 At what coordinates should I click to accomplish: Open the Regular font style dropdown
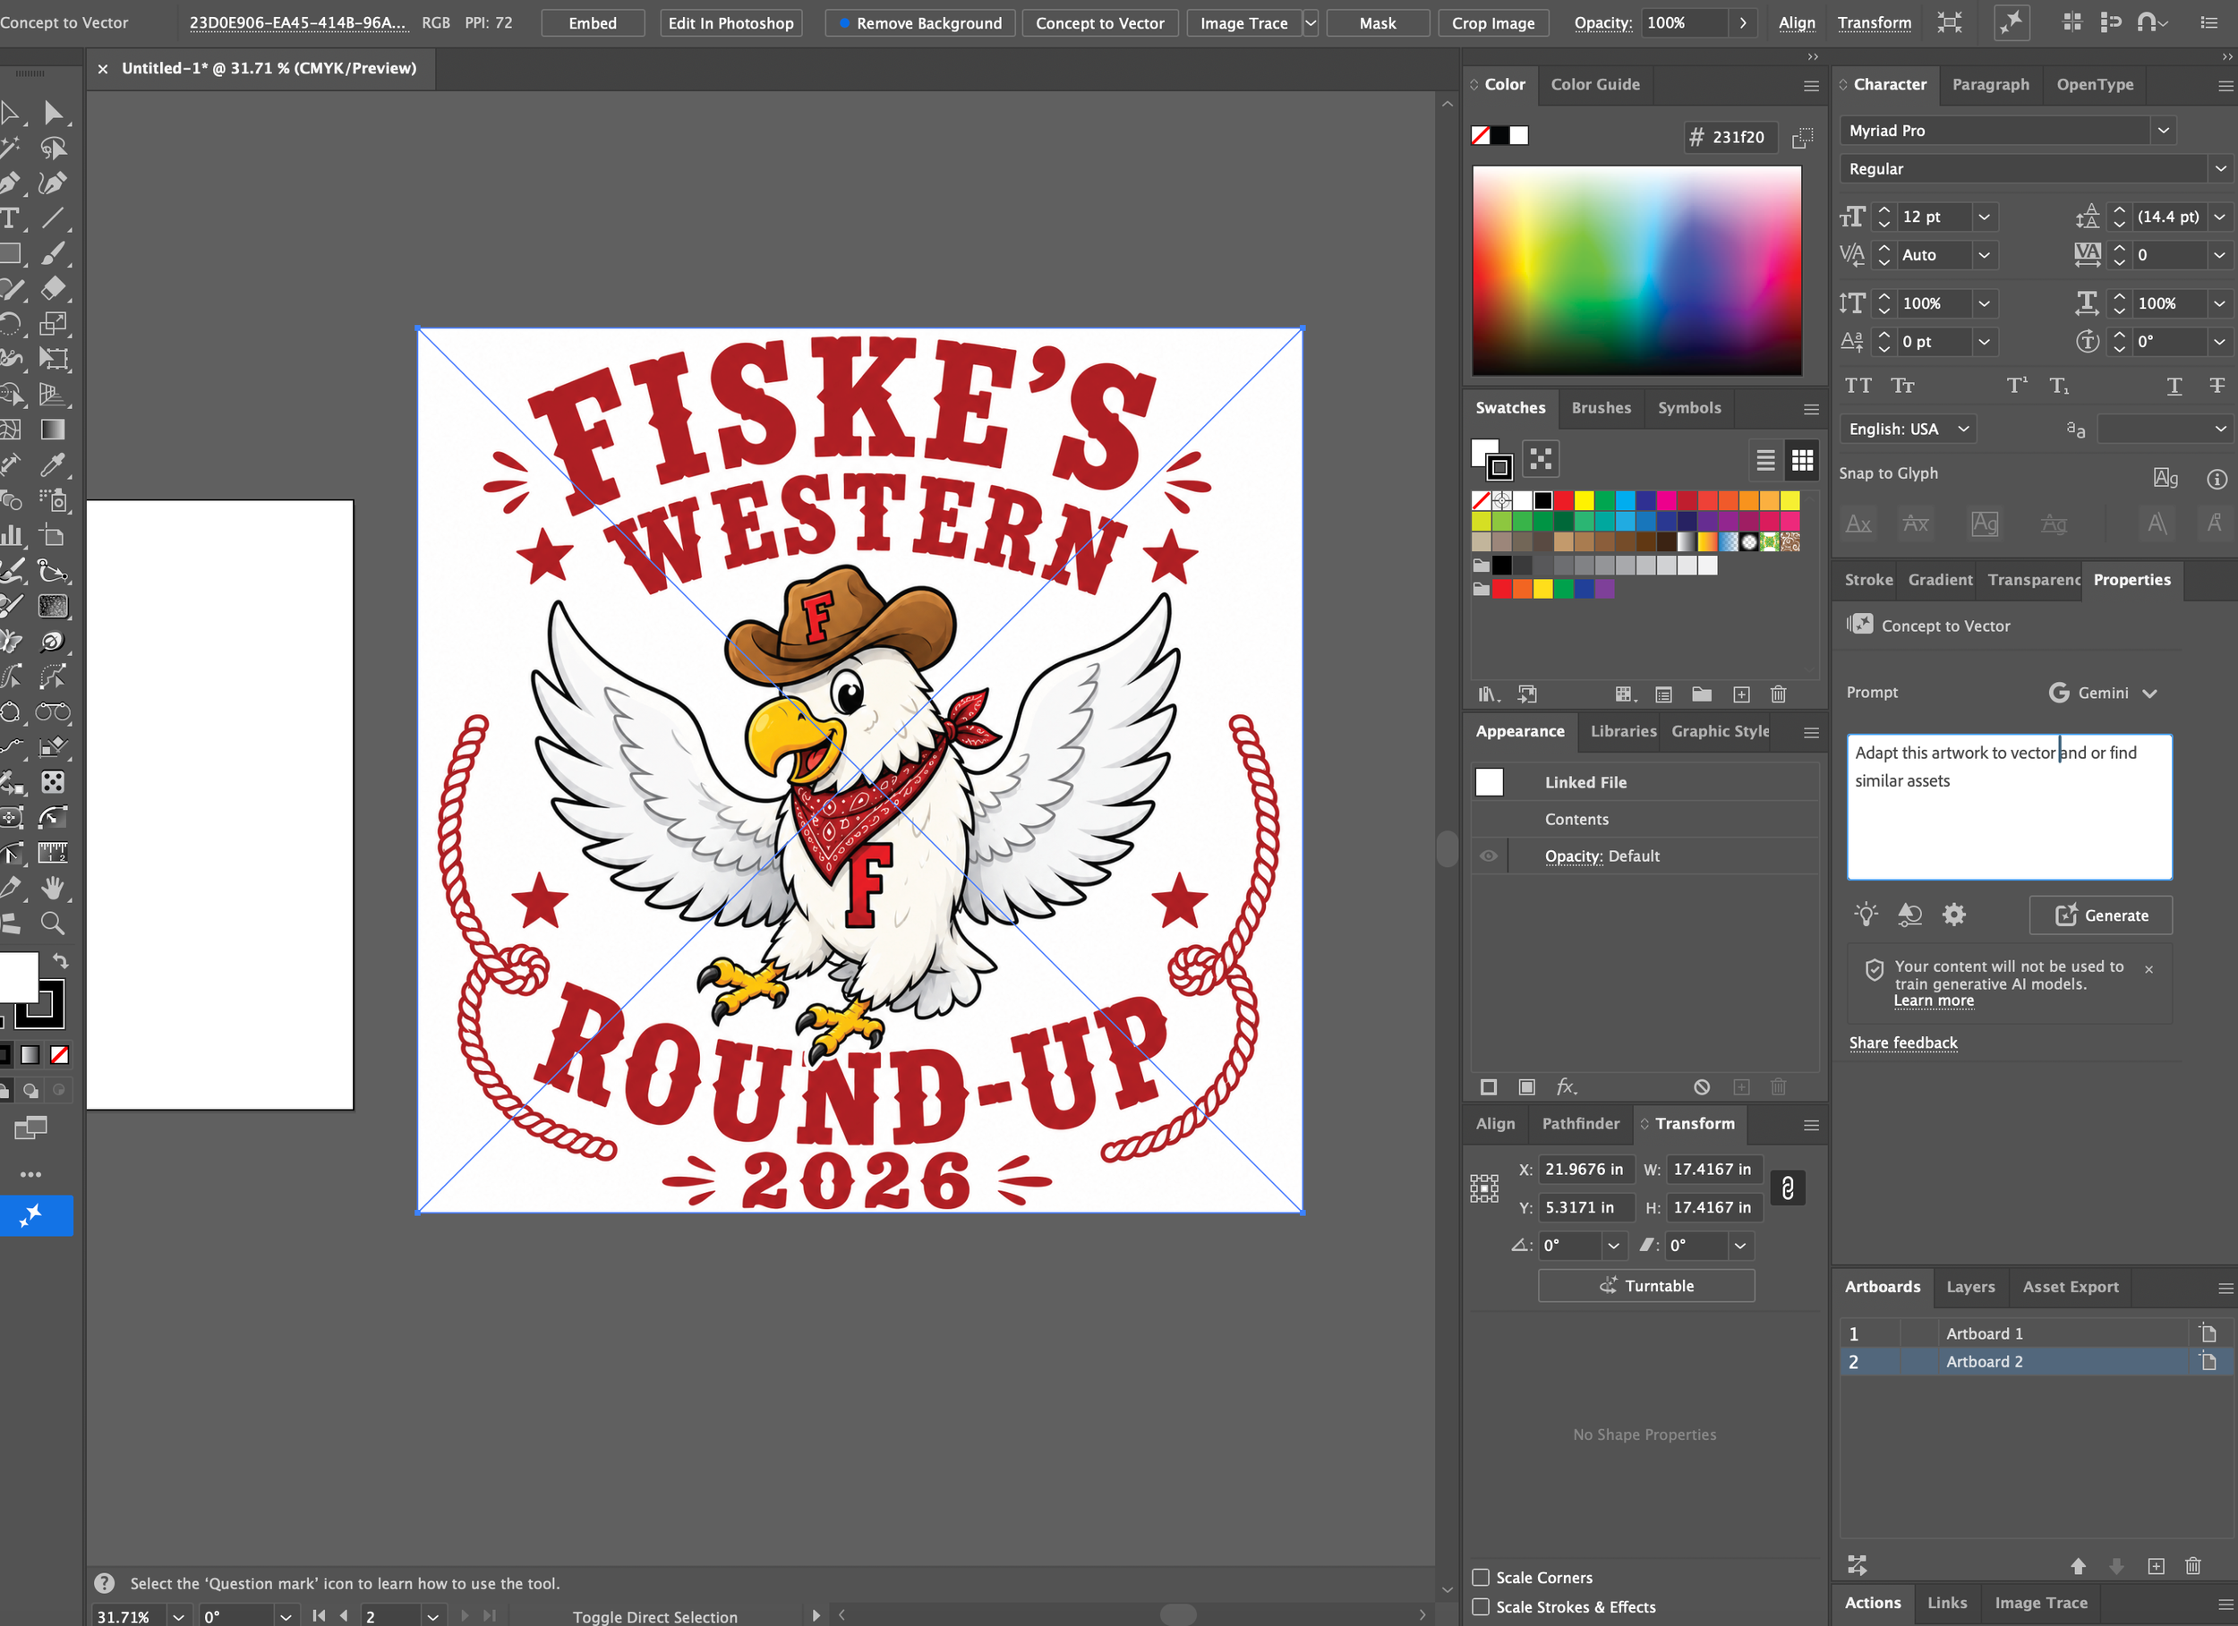pyautogui.click(x=2219, y=169)
